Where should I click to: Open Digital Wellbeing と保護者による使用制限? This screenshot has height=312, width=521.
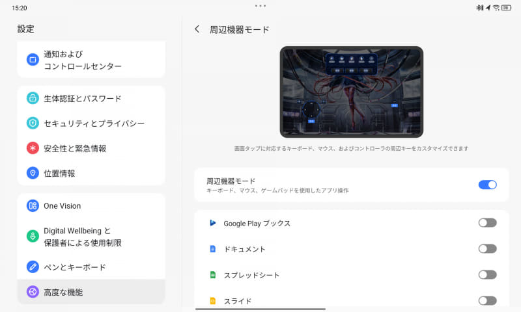point(91,237)
